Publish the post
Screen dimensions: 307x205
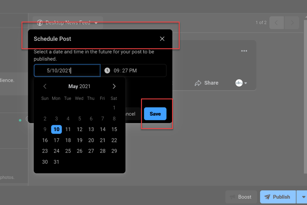(277, 197)
